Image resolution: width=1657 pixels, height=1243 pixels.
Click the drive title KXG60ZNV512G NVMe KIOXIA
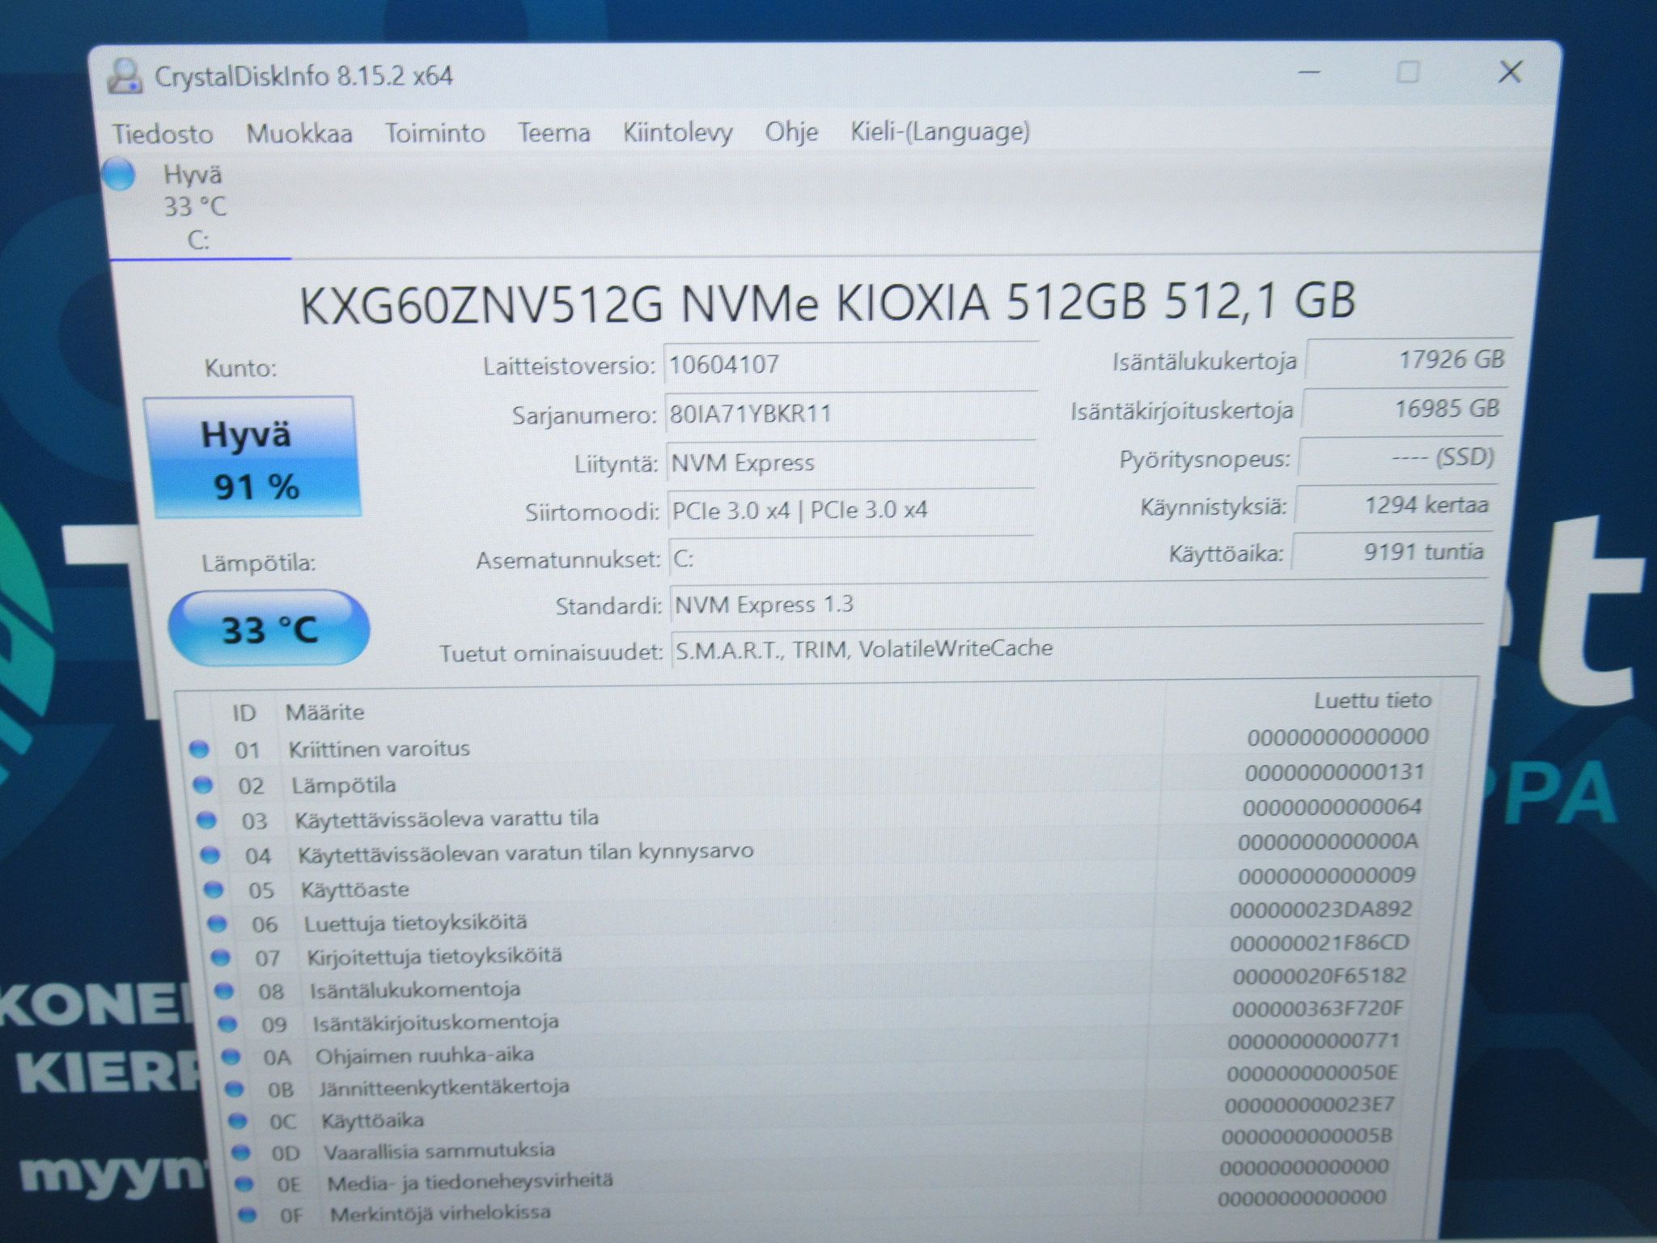[x=827, y=303]
